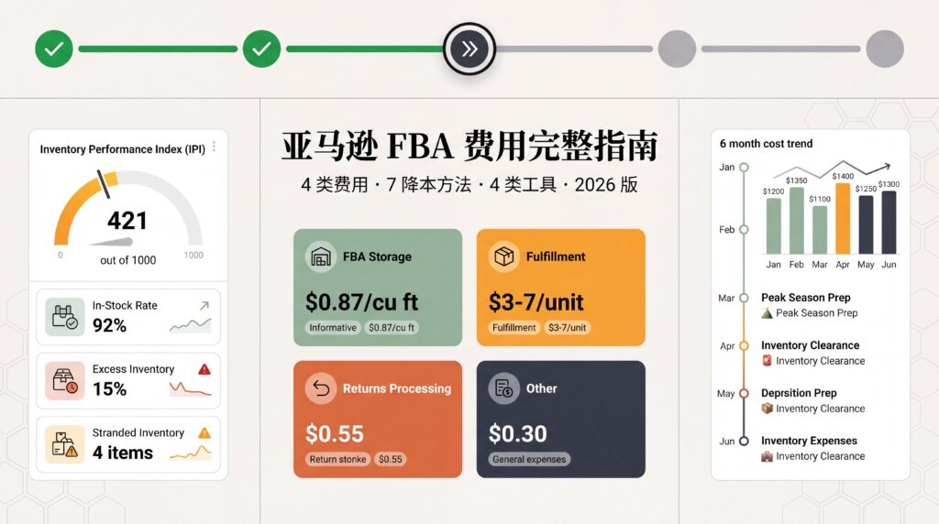Select the last gray progress step
This screenshot has height=524, width=939.
885,49
